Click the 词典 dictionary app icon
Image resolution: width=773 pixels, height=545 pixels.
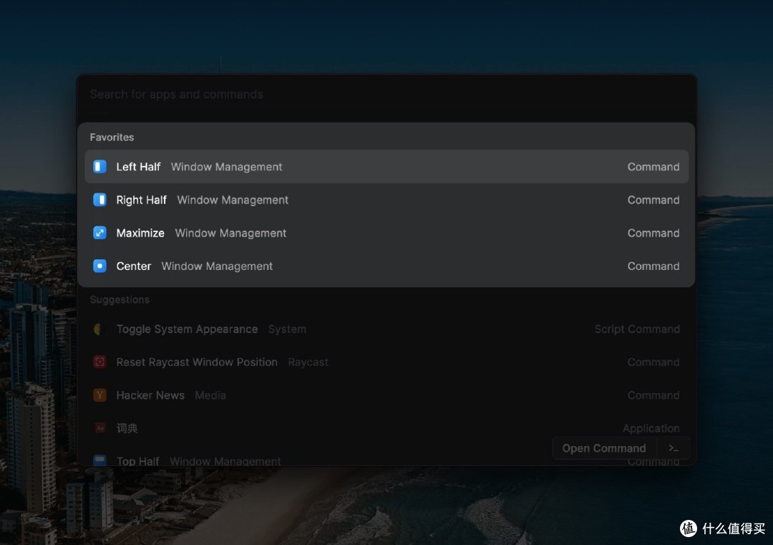99,428
